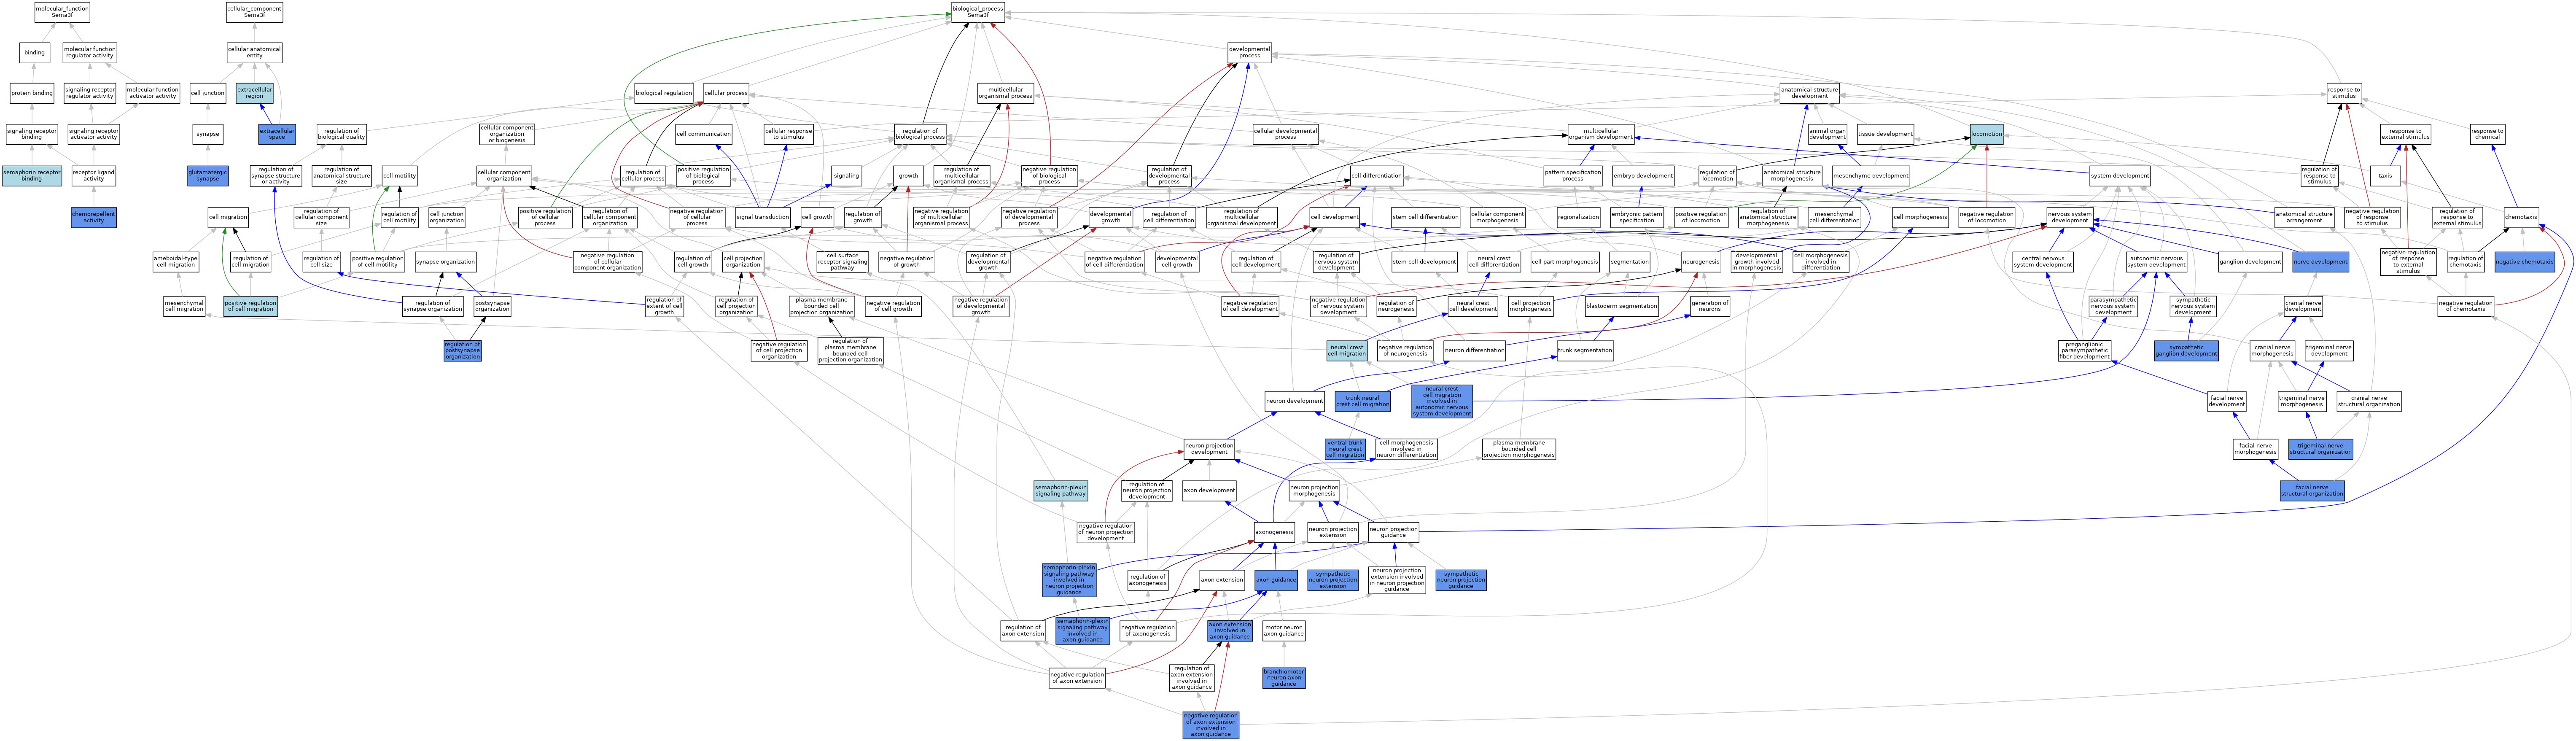Select the 'generation of neurons' node
This screenshot has width=2576, height=741.
tap(1709, 306)
